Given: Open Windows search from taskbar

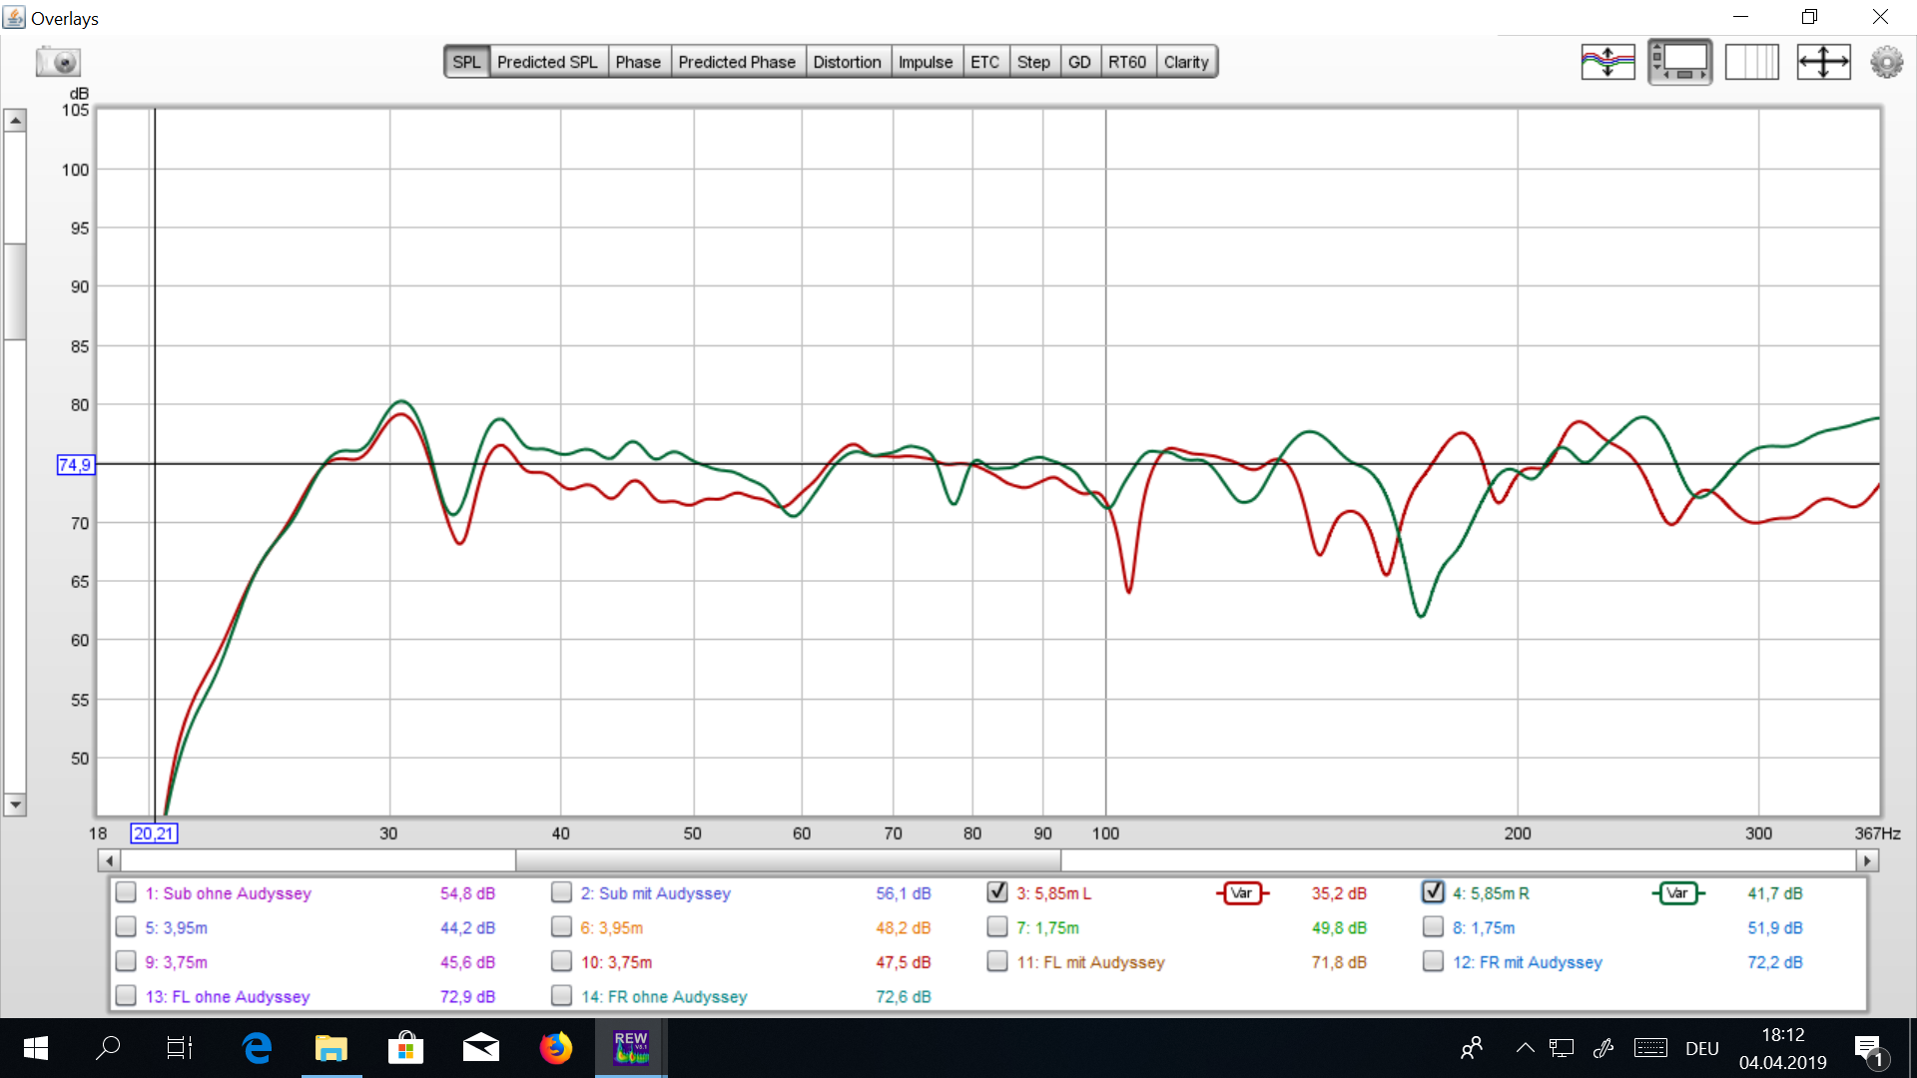Looking at the screenshot, I should [107, 1048].
